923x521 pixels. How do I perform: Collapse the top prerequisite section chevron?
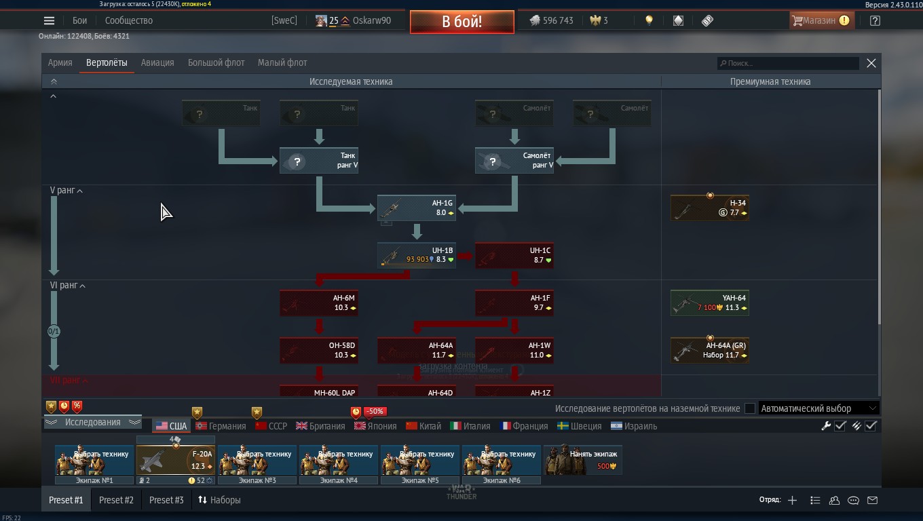pos(53,96)
